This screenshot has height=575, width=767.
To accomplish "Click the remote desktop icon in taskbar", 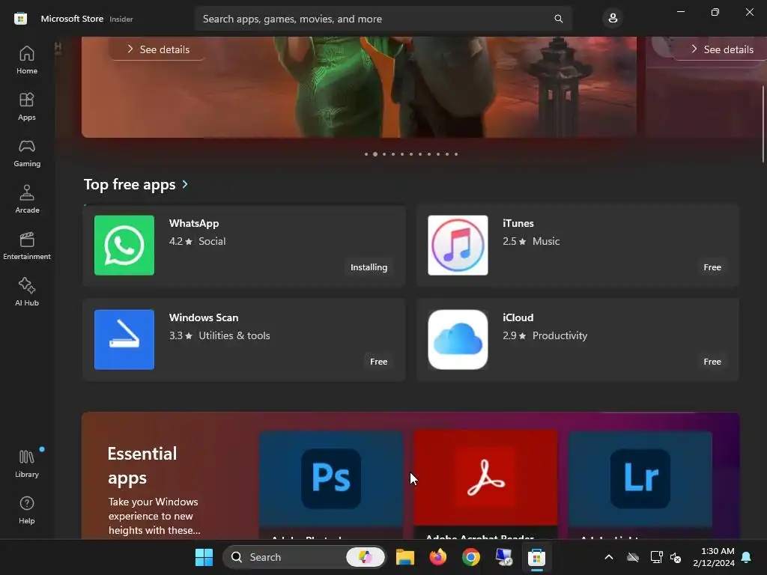I will point(504,557).
